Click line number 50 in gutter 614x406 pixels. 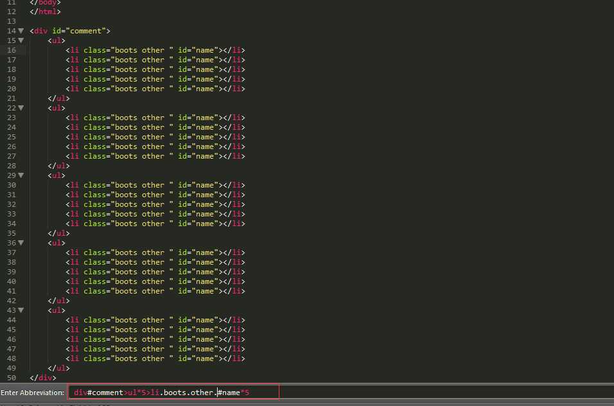pos(12,378)
